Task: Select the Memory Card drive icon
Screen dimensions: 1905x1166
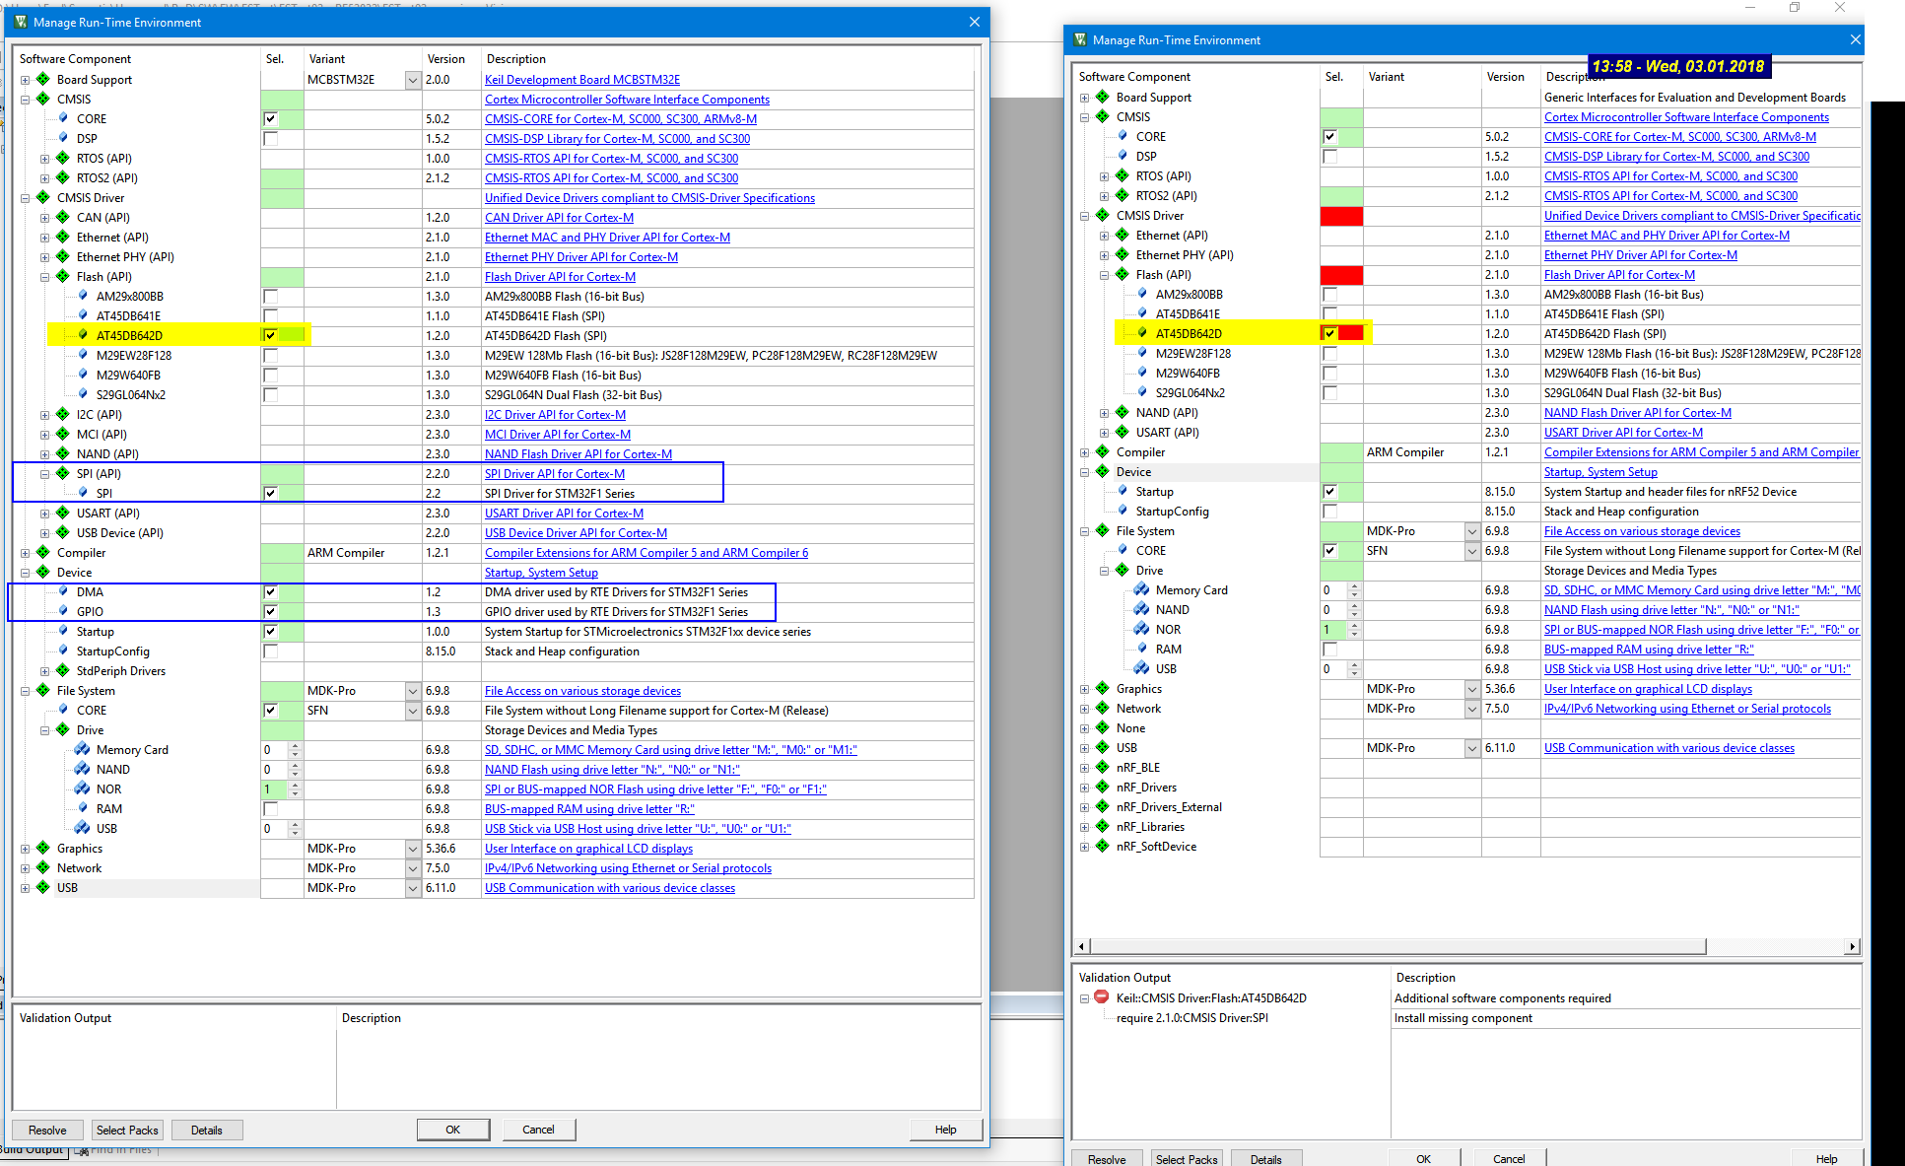Action: coord(82,749)
